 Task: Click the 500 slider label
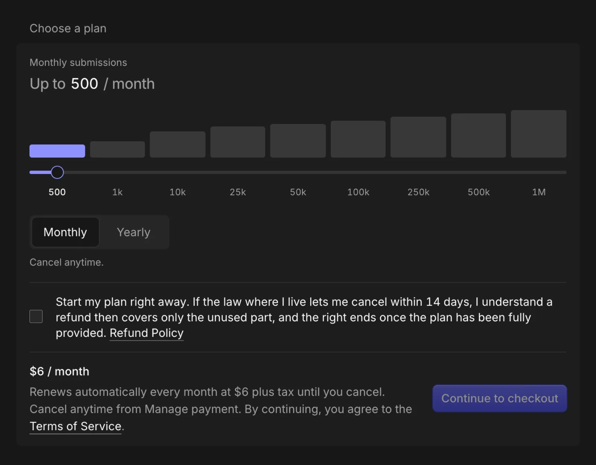coord(57,192)
